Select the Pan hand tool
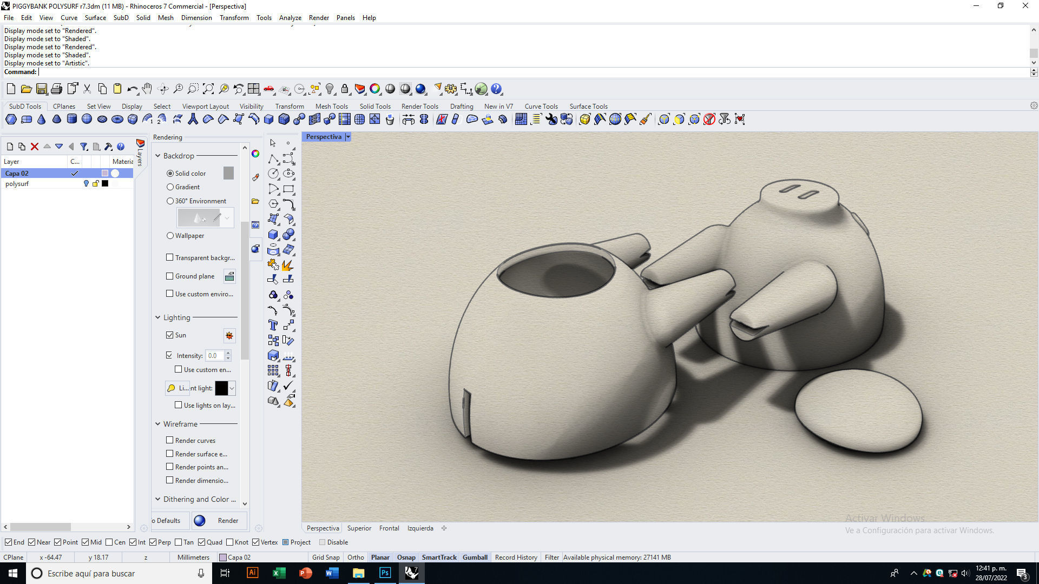The image size is (1039, 584). tap(147, 89)
